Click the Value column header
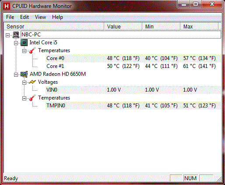 click(123, 26)
